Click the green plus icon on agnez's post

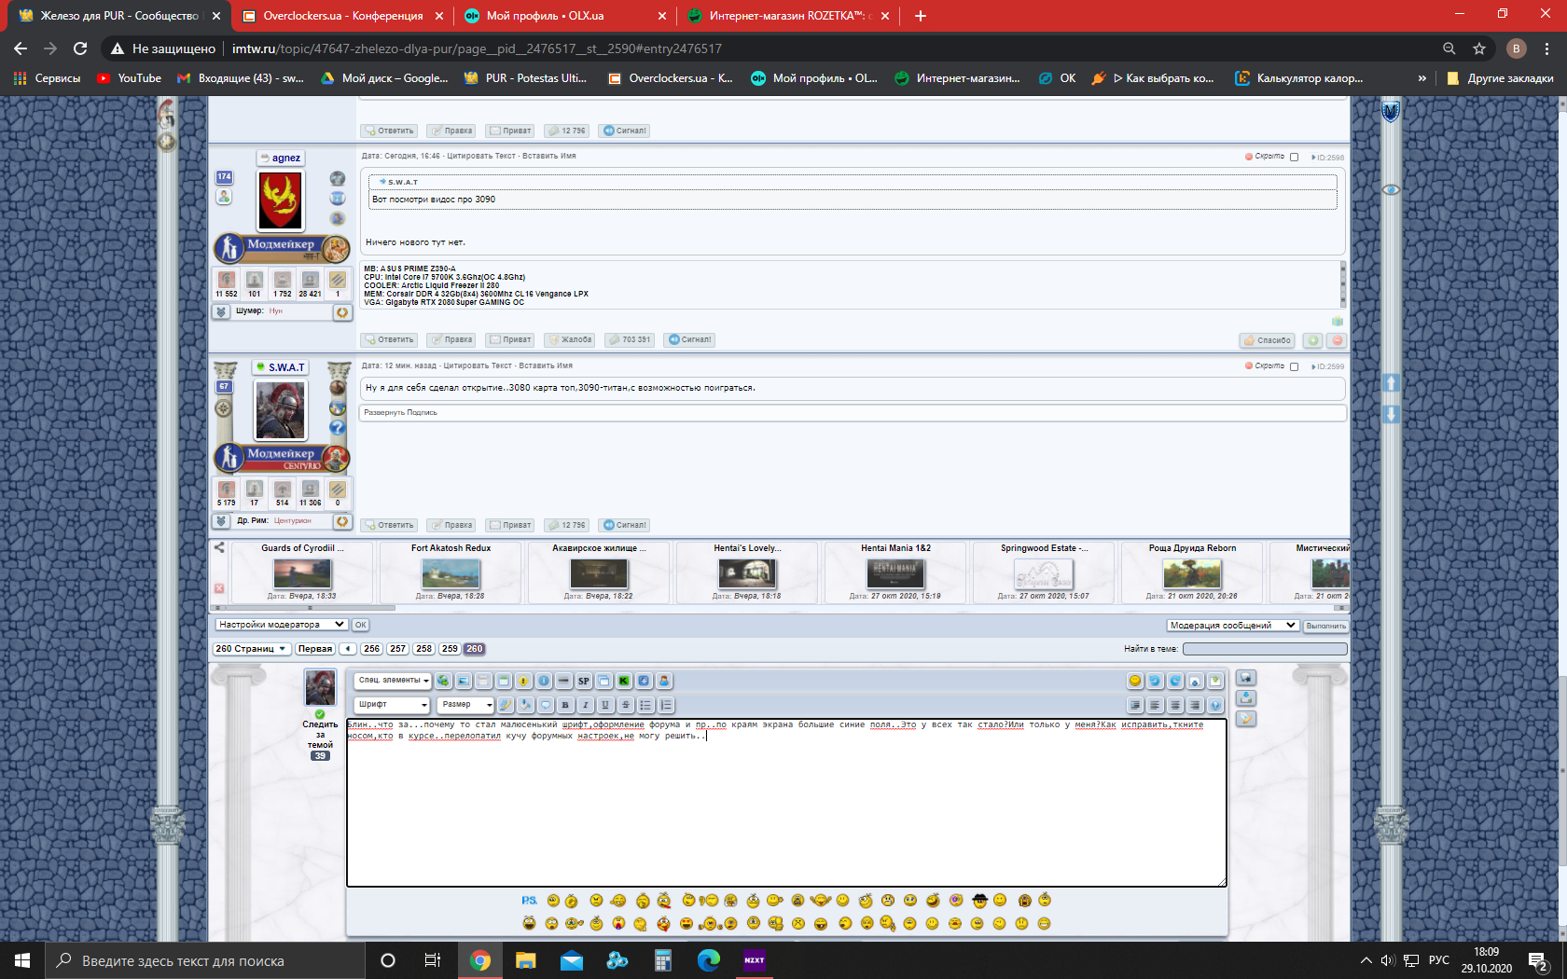click(x=1312, y=340)
